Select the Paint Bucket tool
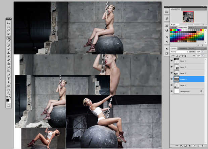208x149 pixels. [9, 64]
